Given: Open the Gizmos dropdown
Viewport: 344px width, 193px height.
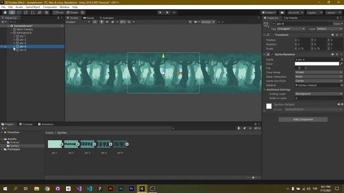Looking at the screenshot, I should 207,22.
